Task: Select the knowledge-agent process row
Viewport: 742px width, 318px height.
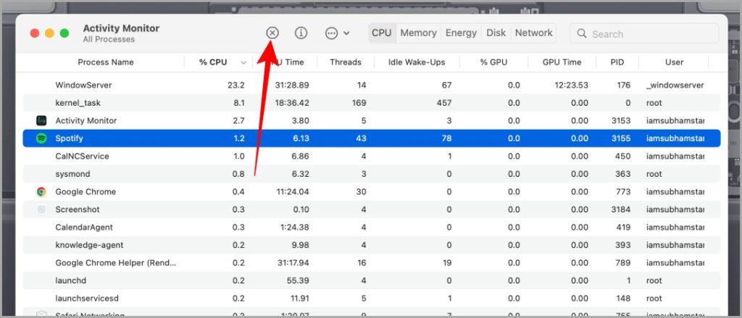Action: coord(372,245)
